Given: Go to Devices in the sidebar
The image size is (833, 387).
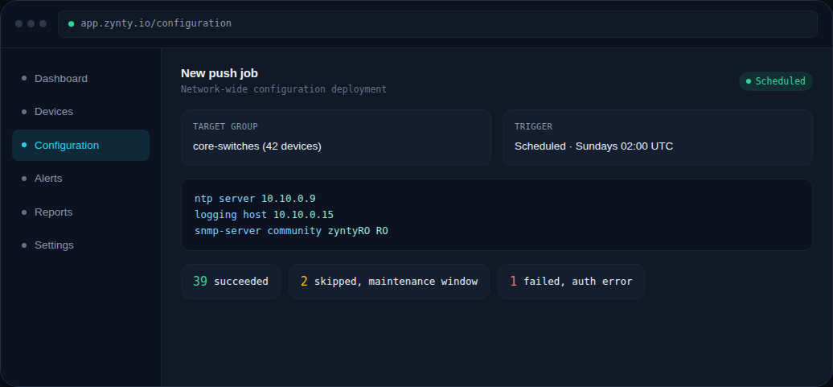Looking at the screenshot, I should pyautogui.click(x=80, y=112).
